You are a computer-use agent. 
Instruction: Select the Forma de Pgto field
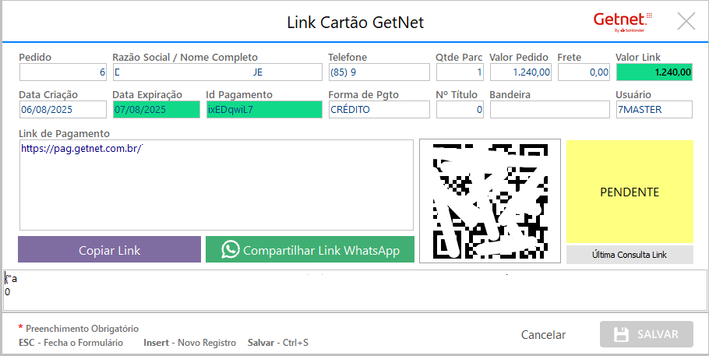(x=379, y=110)
